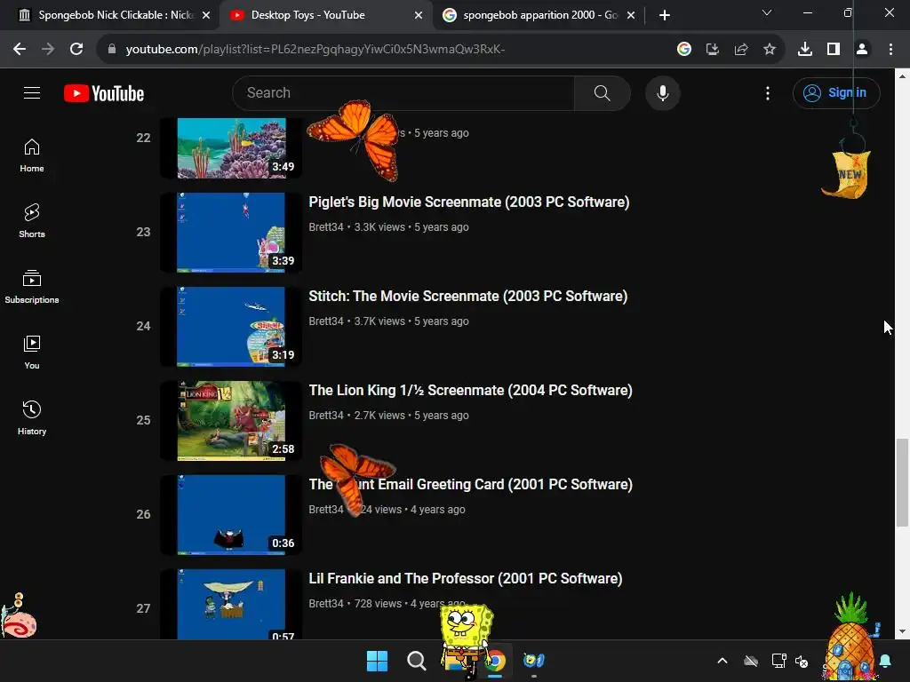The width and height of the screenshot is (910, 682).
Task: Reload the page
Action: (x=76, y=49)
